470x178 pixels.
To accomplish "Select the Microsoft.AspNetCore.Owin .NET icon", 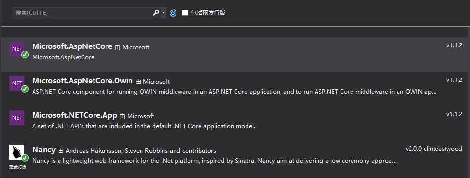I will click(x=17, y=83).
